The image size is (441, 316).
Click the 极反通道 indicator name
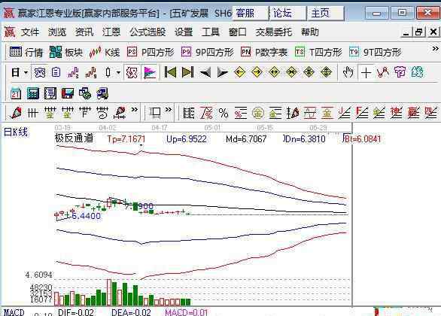(74, 138)
